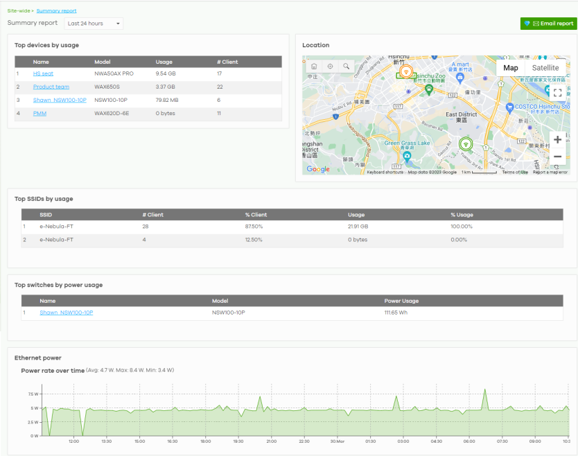The image size is (578, 456).
Task: Select the green Wi-Fi device marker
Action: point(466,145)
